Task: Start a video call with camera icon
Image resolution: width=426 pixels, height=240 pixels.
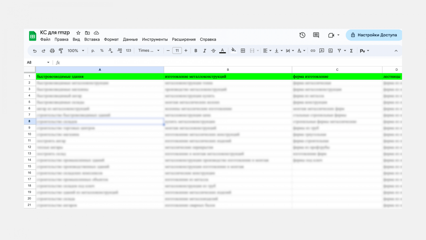Action: (331, 35)
